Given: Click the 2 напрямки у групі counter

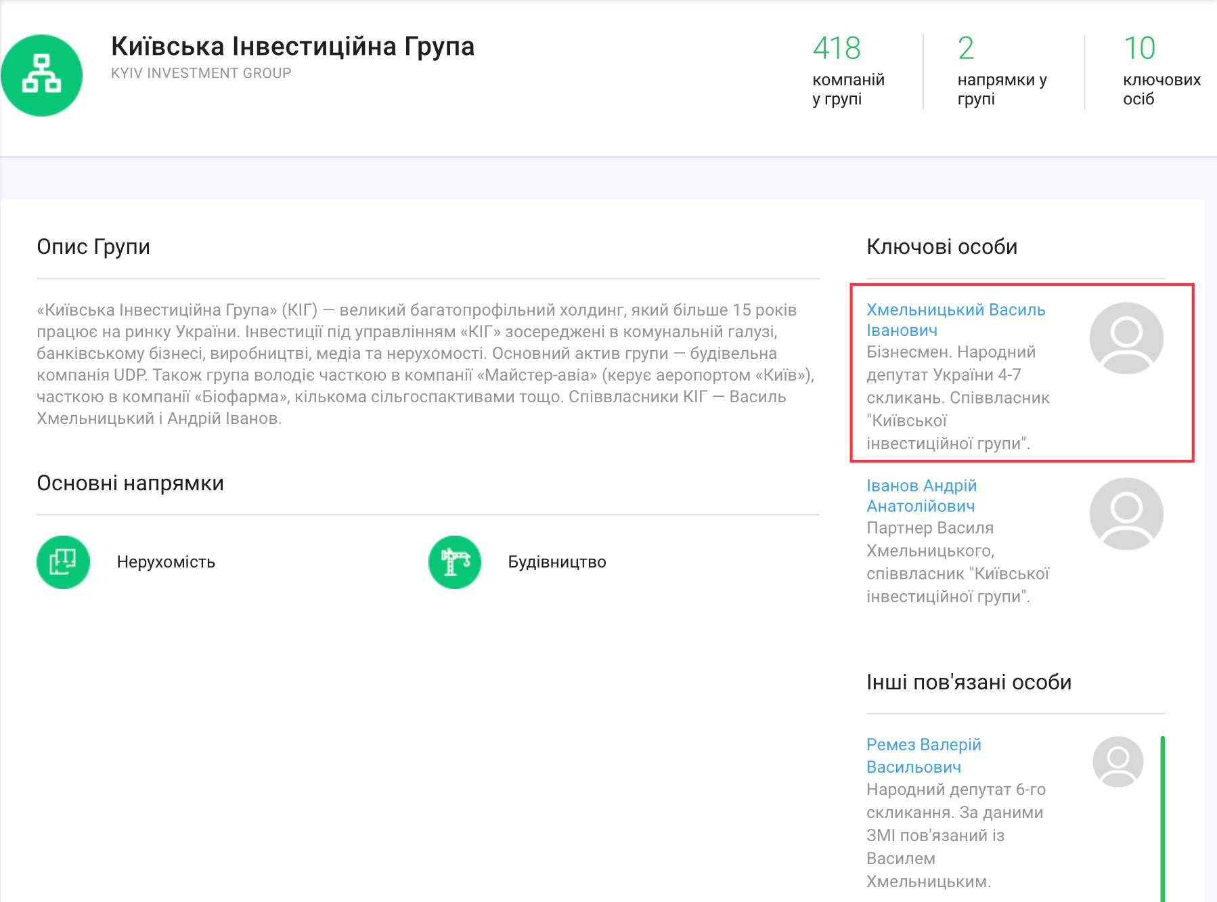Looking at the screenshot, I should pos(1001,71).
